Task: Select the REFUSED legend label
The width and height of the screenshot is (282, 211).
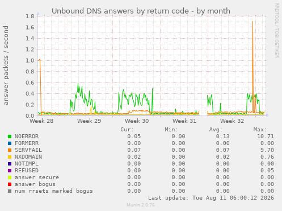Action: tap(27, 171)
